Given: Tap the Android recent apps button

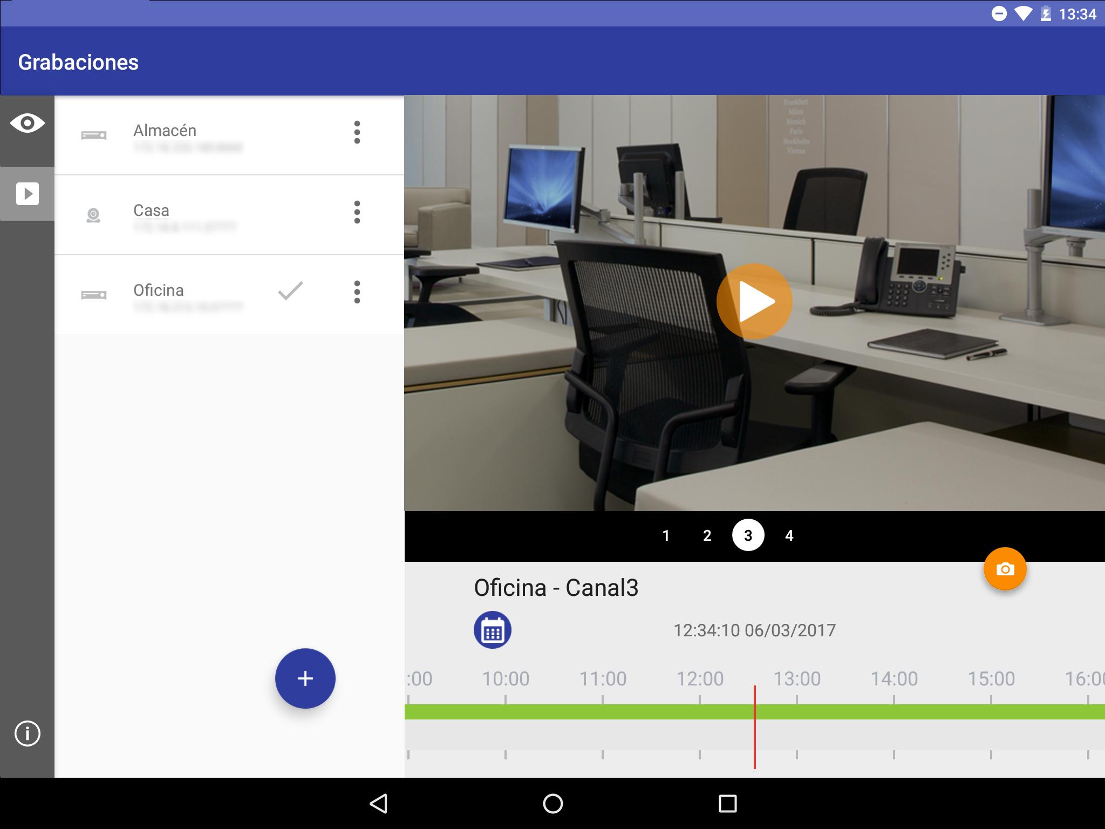Looking at the screenshot, I should point(727,804).
